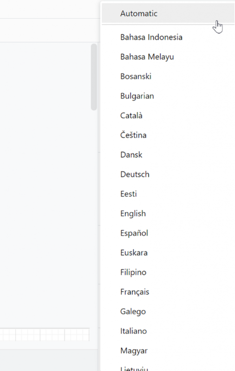Switch to Español

[168, 233]
